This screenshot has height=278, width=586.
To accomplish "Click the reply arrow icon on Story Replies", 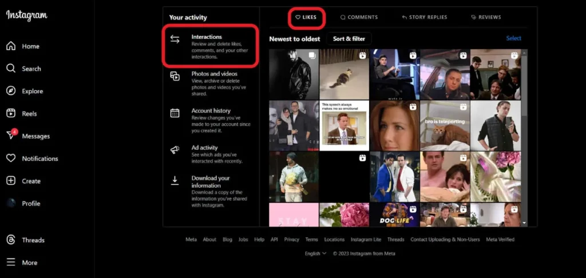I will tap(405, 17).
